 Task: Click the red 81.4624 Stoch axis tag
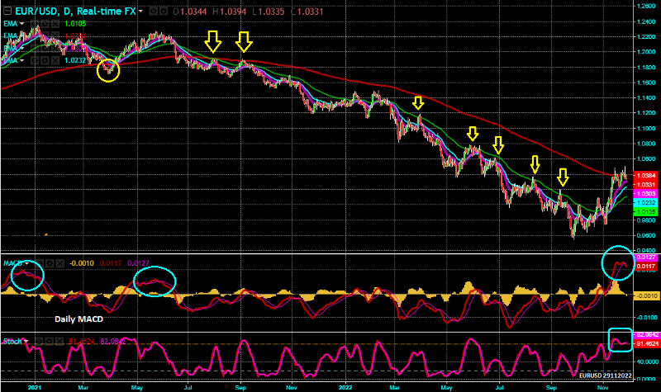pos(647,344)
